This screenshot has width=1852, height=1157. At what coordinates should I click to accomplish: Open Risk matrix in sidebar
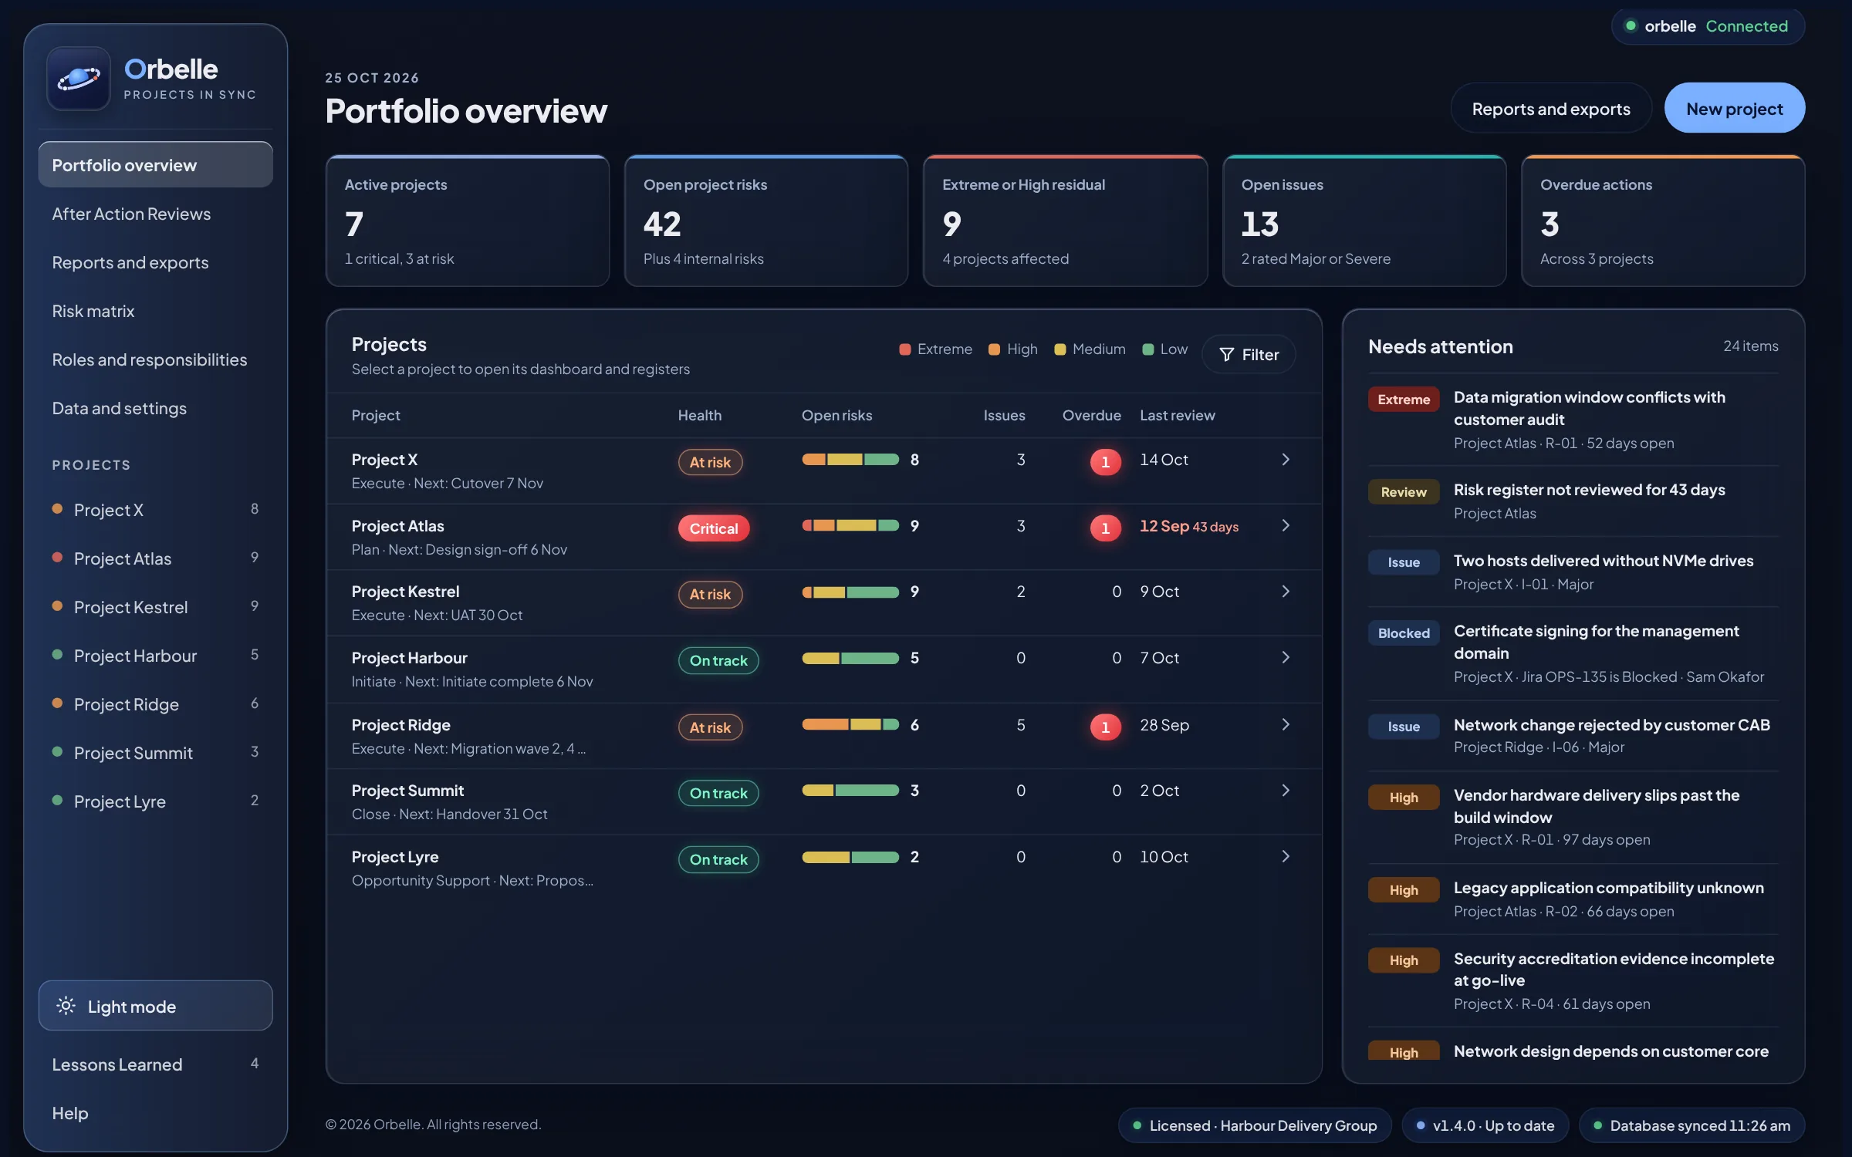pos(155,311)
